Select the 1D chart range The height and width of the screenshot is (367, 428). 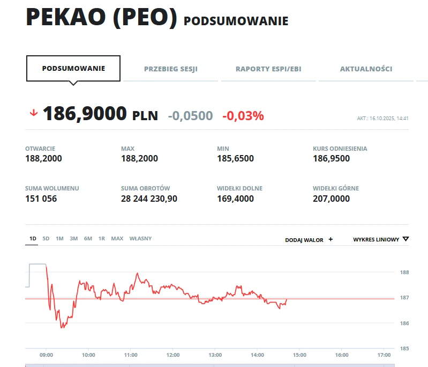pyautogui.click(x=32, y=238)
